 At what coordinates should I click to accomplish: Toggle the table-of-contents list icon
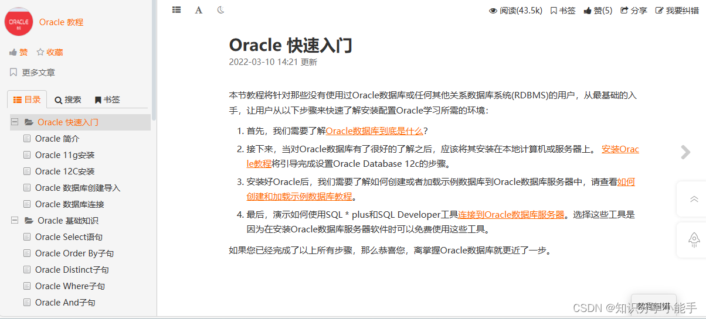[176, 10]
